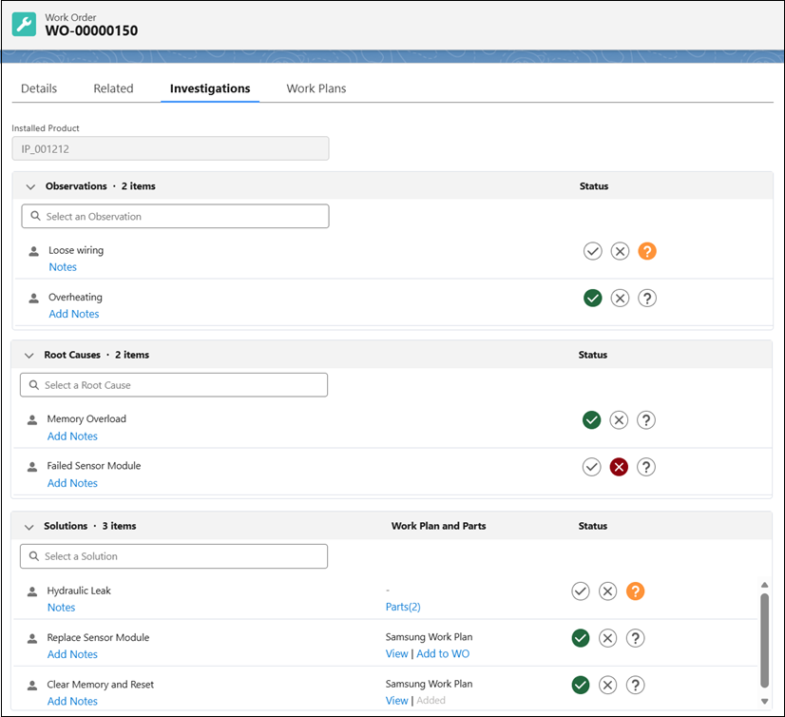Mark Loose wiring observation as rejected
785x717 pixels.
[x=620, y=251]
